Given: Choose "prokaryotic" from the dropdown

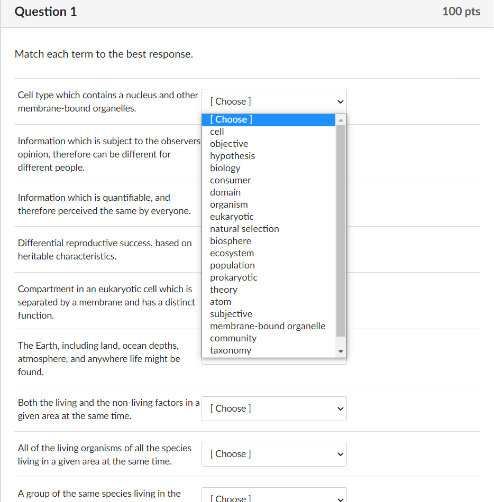Looking at the screenshot, I should click(233, 277).
